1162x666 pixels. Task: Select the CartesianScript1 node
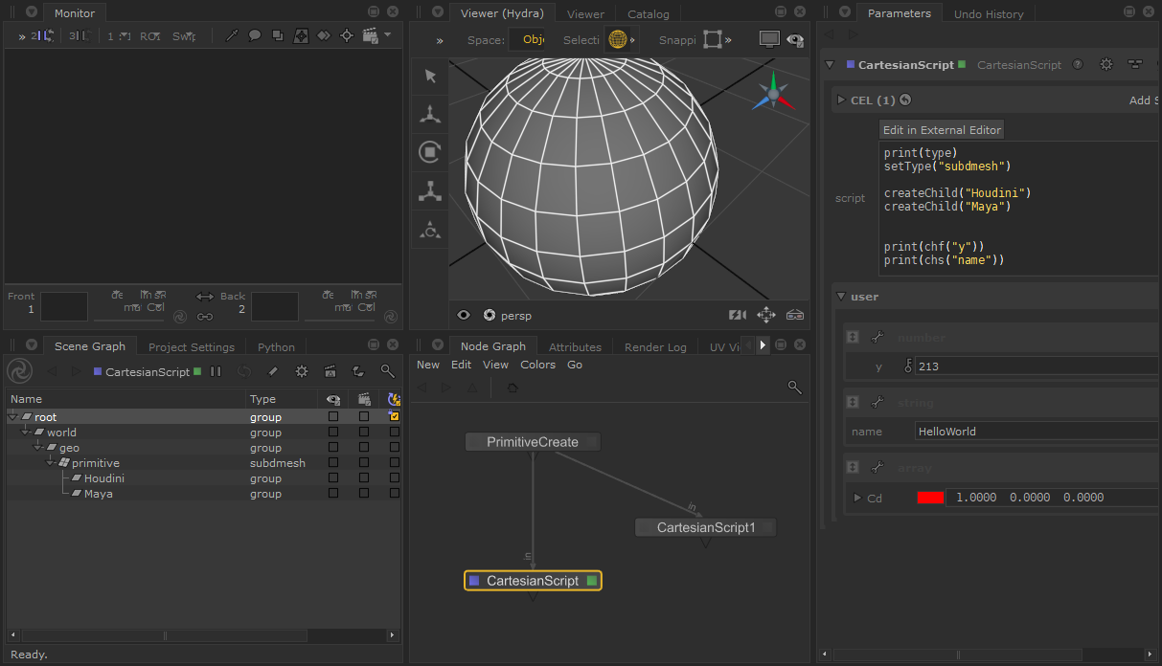point(706,527)
